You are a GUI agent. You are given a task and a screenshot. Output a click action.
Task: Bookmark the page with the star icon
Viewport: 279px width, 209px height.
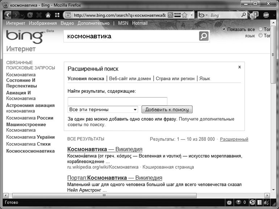point(184,15)
